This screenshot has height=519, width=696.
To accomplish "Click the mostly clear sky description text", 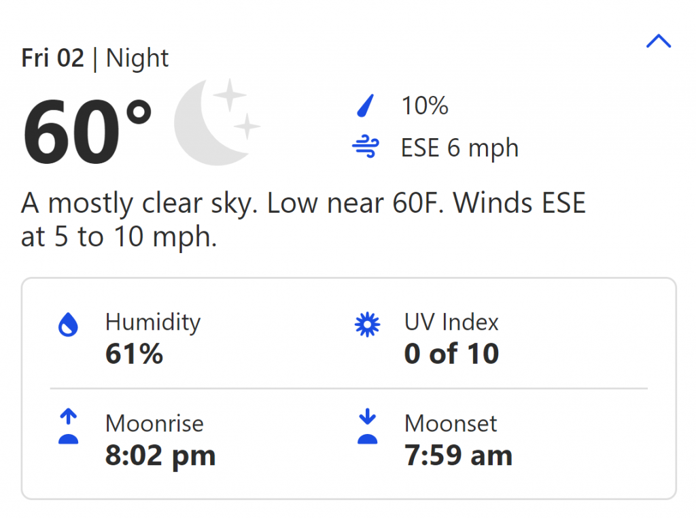I will pyautogui.click(x=304, y=220).
